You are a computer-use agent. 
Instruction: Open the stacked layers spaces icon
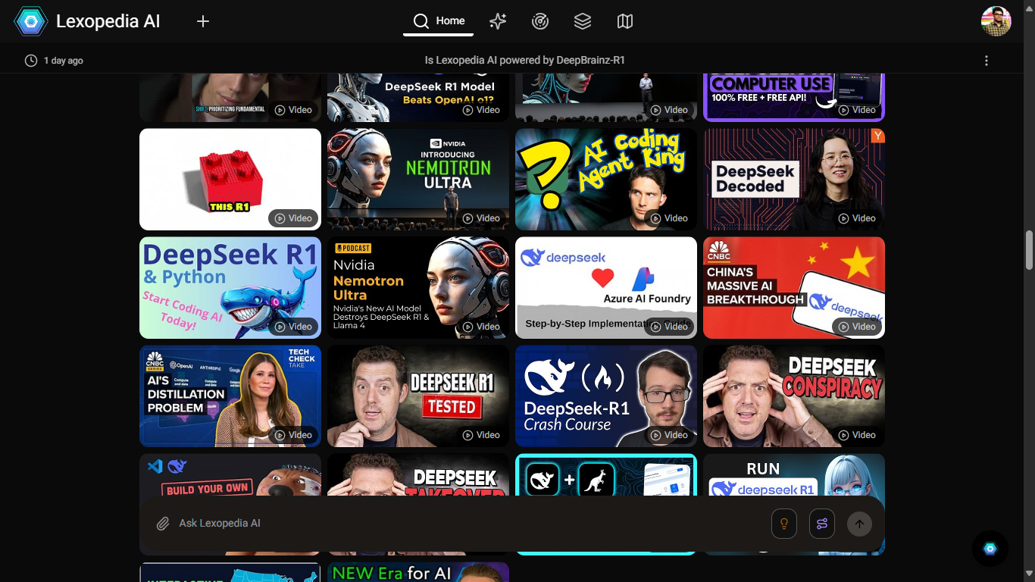(x=583, y=21)
